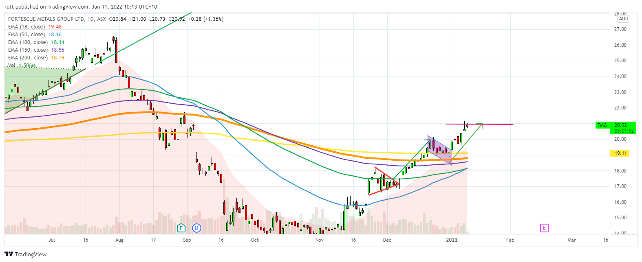Image resolution: width=642 pixels, height=262 pixels.
Task: Click the 18.00 price axis label
Action: (620, 171)
